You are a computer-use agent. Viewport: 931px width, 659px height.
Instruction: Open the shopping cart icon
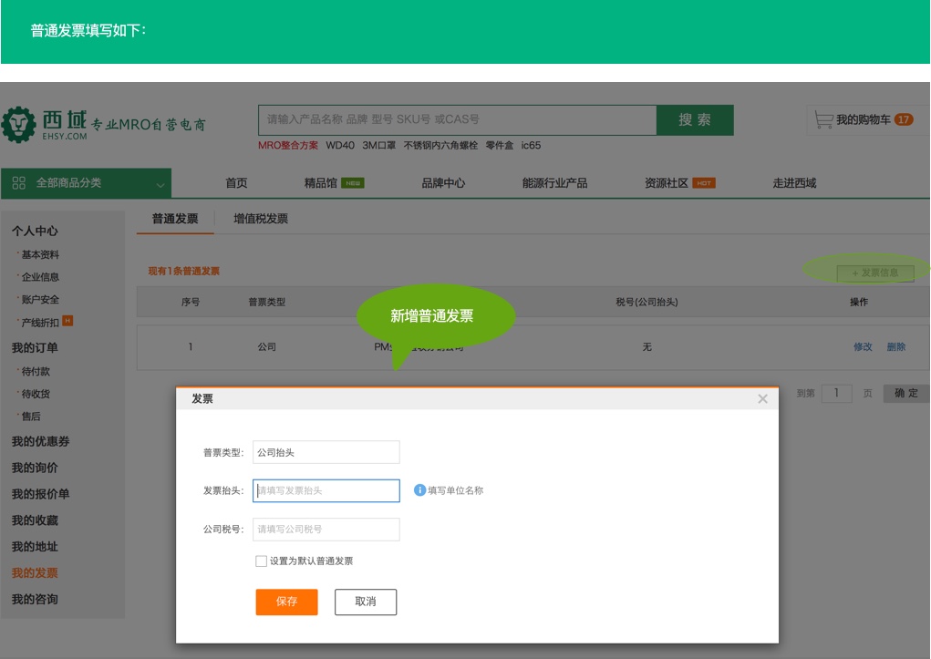pos(823,120)
